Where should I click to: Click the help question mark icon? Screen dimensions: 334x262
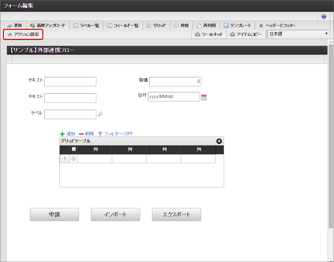point(324,16)
